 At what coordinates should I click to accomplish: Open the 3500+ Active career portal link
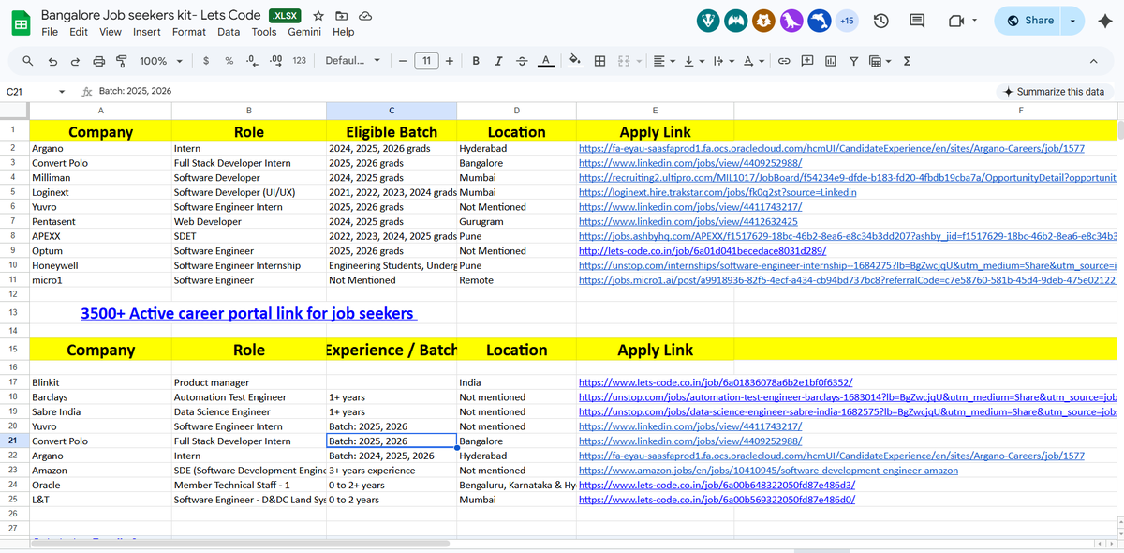[248, 313]
